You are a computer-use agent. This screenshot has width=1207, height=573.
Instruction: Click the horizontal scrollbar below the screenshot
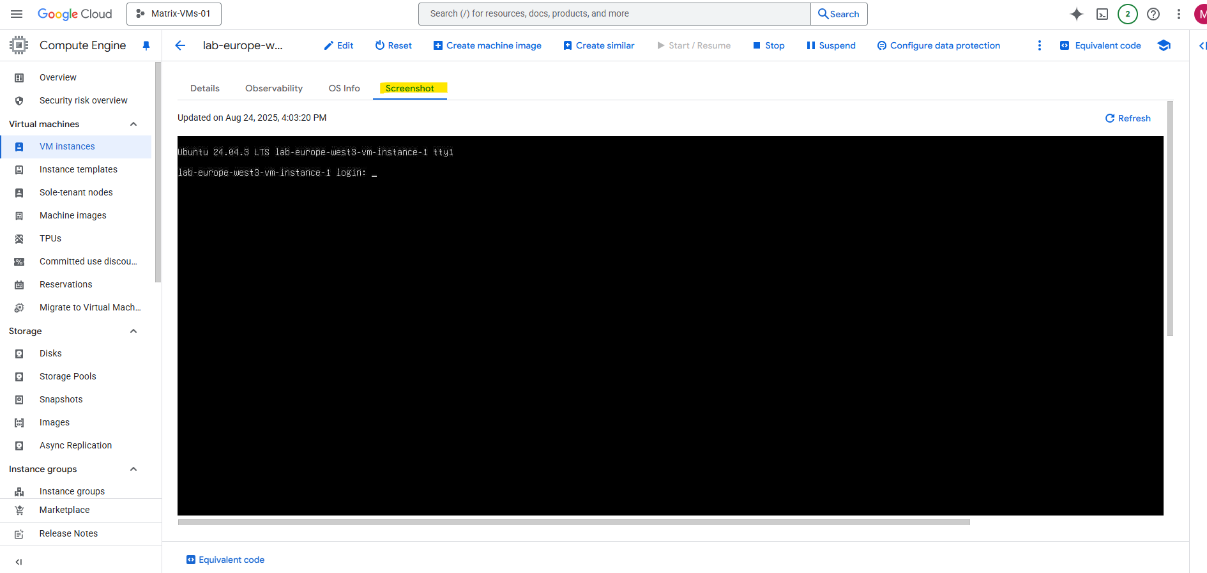574,522
